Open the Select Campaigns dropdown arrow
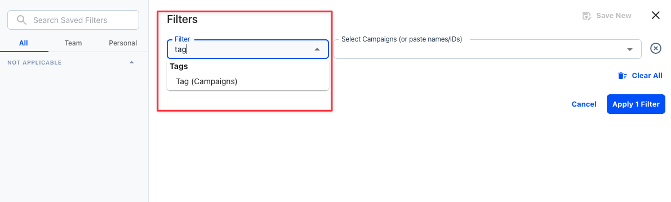The height and width of the screenshot is (202, 671). pos(630,49)
